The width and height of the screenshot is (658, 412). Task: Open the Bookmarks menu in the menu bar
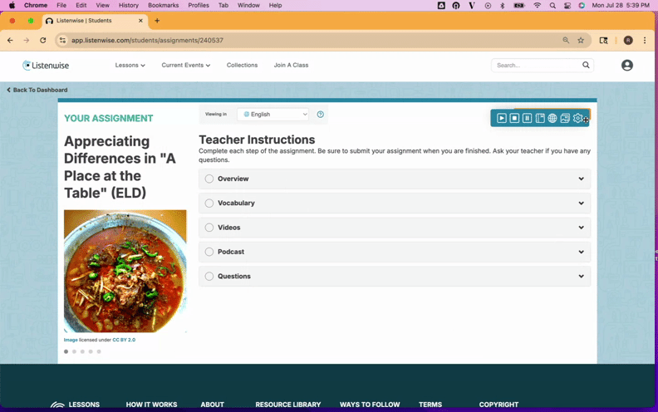163,6
